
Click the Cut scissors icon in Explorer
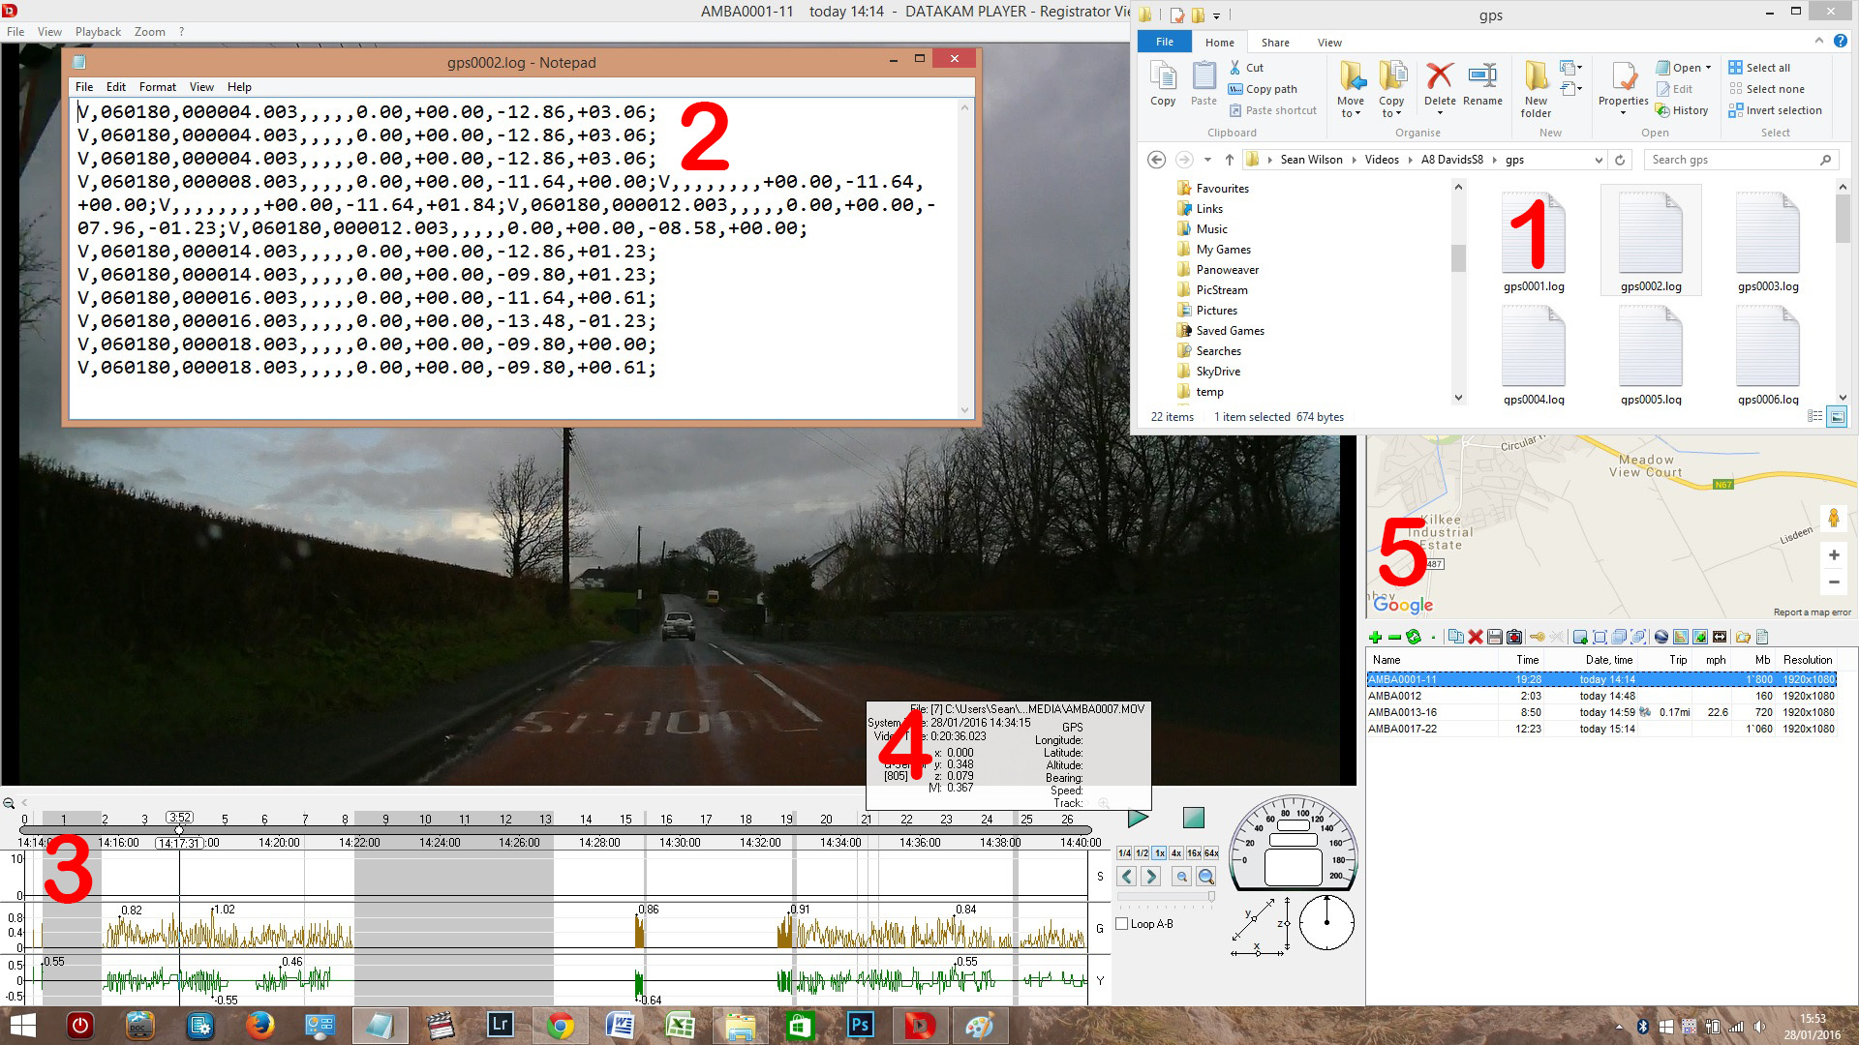point(1235,68)
